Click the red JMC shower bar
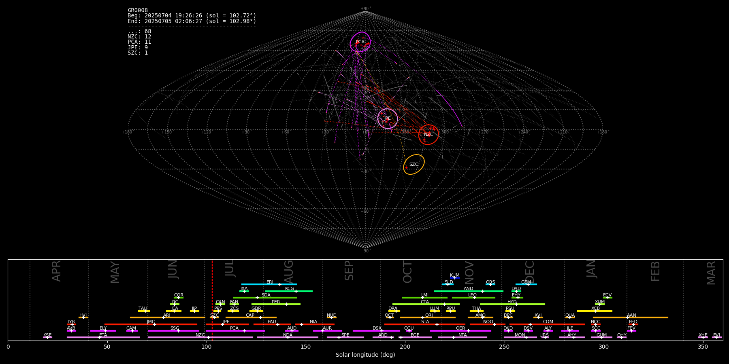The width and height of the screenshot is (729, 364). (x=151, y=324)
